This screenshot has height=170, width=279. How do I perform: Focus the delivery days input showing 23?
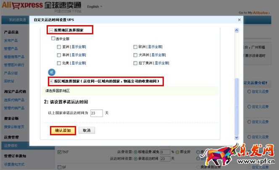(97, 113)
